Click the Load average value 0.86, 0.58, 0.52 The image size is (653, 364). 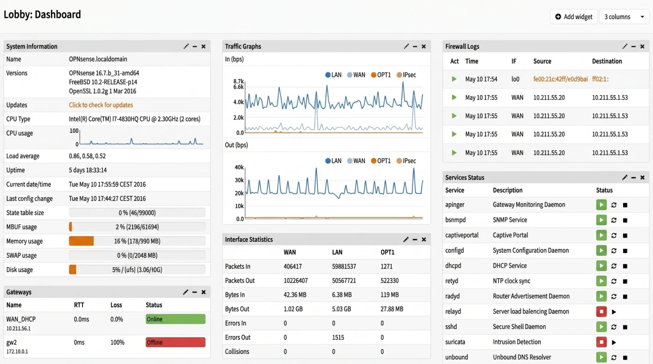[87, 156]
